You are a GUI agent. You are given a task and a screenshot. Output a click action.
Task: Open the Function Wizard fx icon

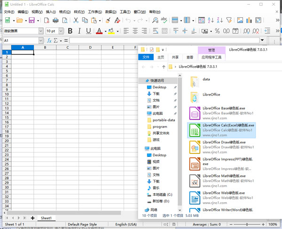48,41
